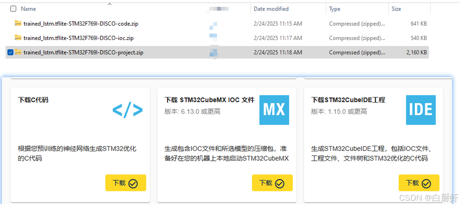
Task: Click the C code brackets icon
Action: click(x=128, y=110)
